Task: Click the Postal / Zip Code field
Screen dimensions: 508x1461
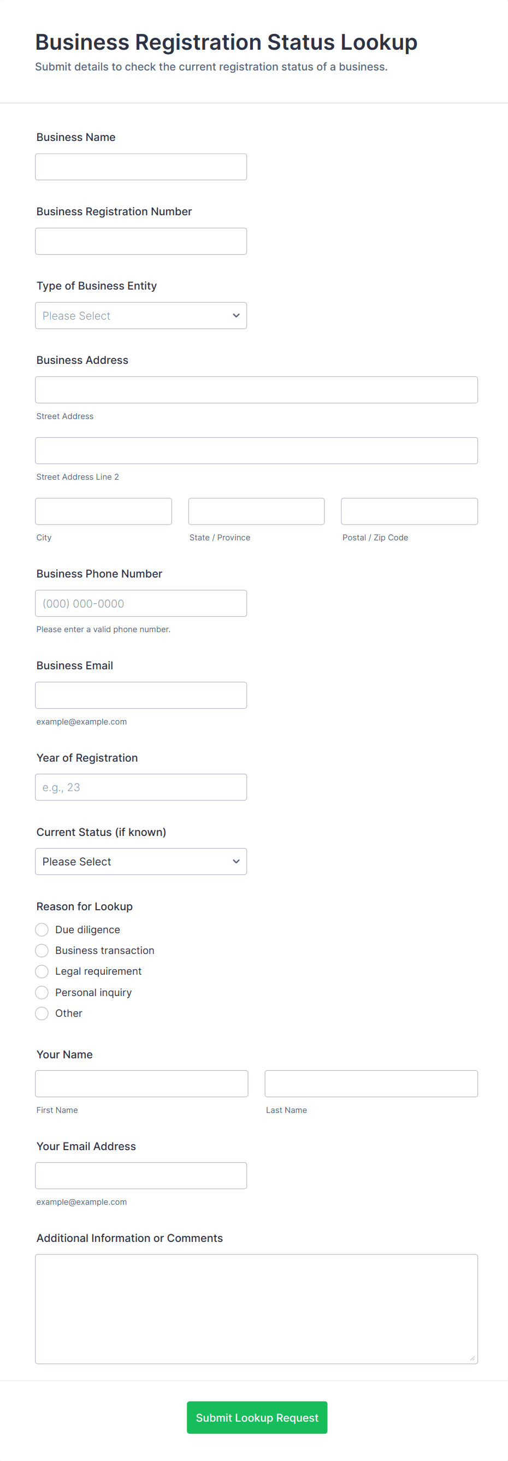Action: click(x=409, y=511)
